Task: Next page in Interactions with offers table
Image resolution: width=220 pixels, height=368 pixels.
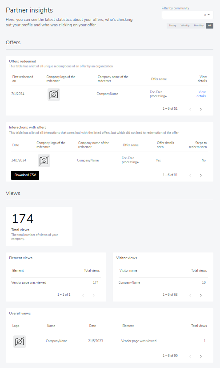Action: 201,175
